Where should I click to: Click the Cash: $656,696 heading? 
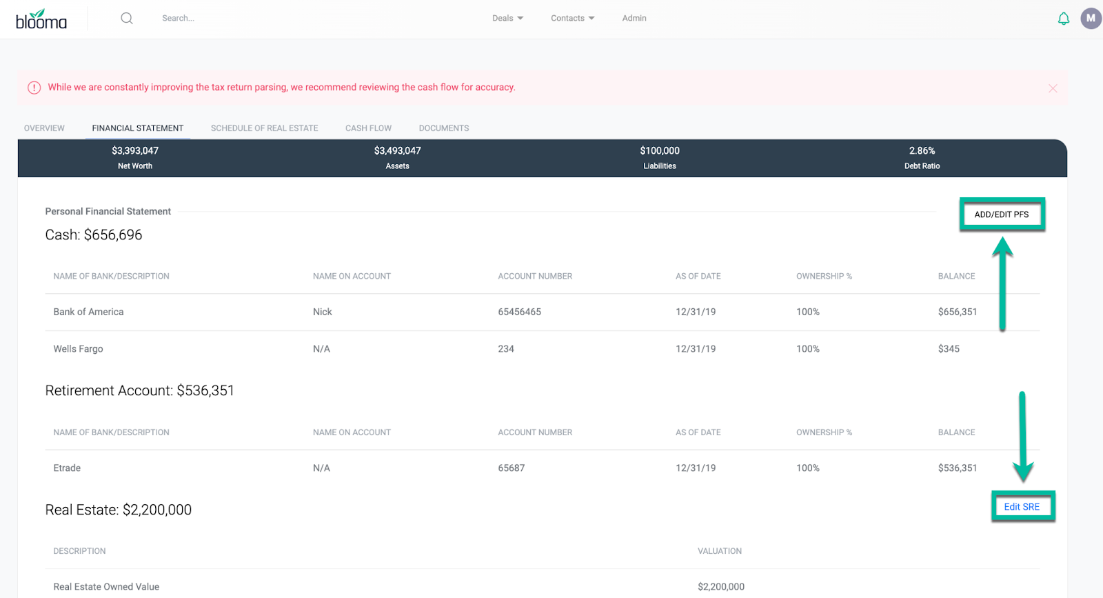tap(94, 235)
